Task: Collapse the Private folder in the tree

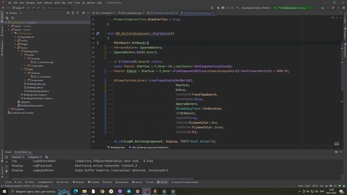Action: [22, 55]
